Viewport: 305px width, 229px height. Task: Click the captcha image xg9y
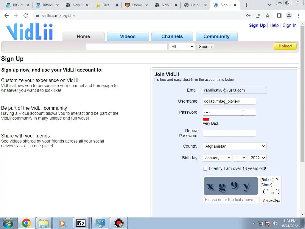pyautogui.click(x=231, y=186)
